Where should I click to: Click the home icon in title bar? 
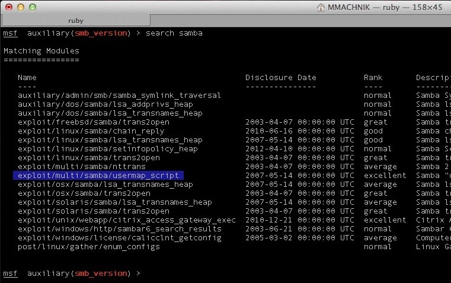point(321,7)
